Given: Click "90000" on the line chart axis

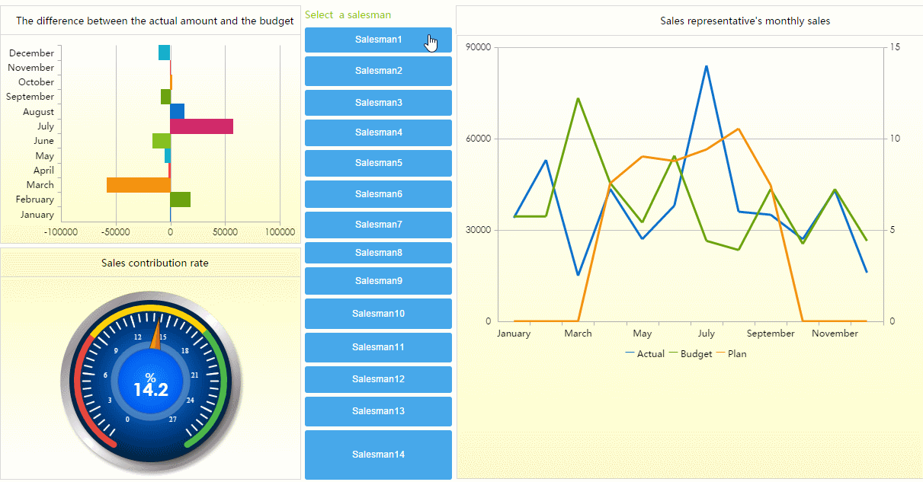Looking at the screenshot, I should [477, 47].
